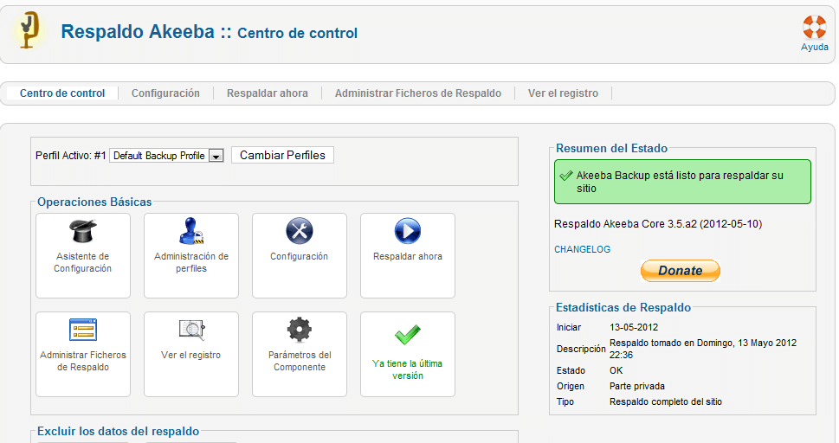Click the Akeeba logo in the header
This screenshot has height=443, width=839.
coord(29,31)
